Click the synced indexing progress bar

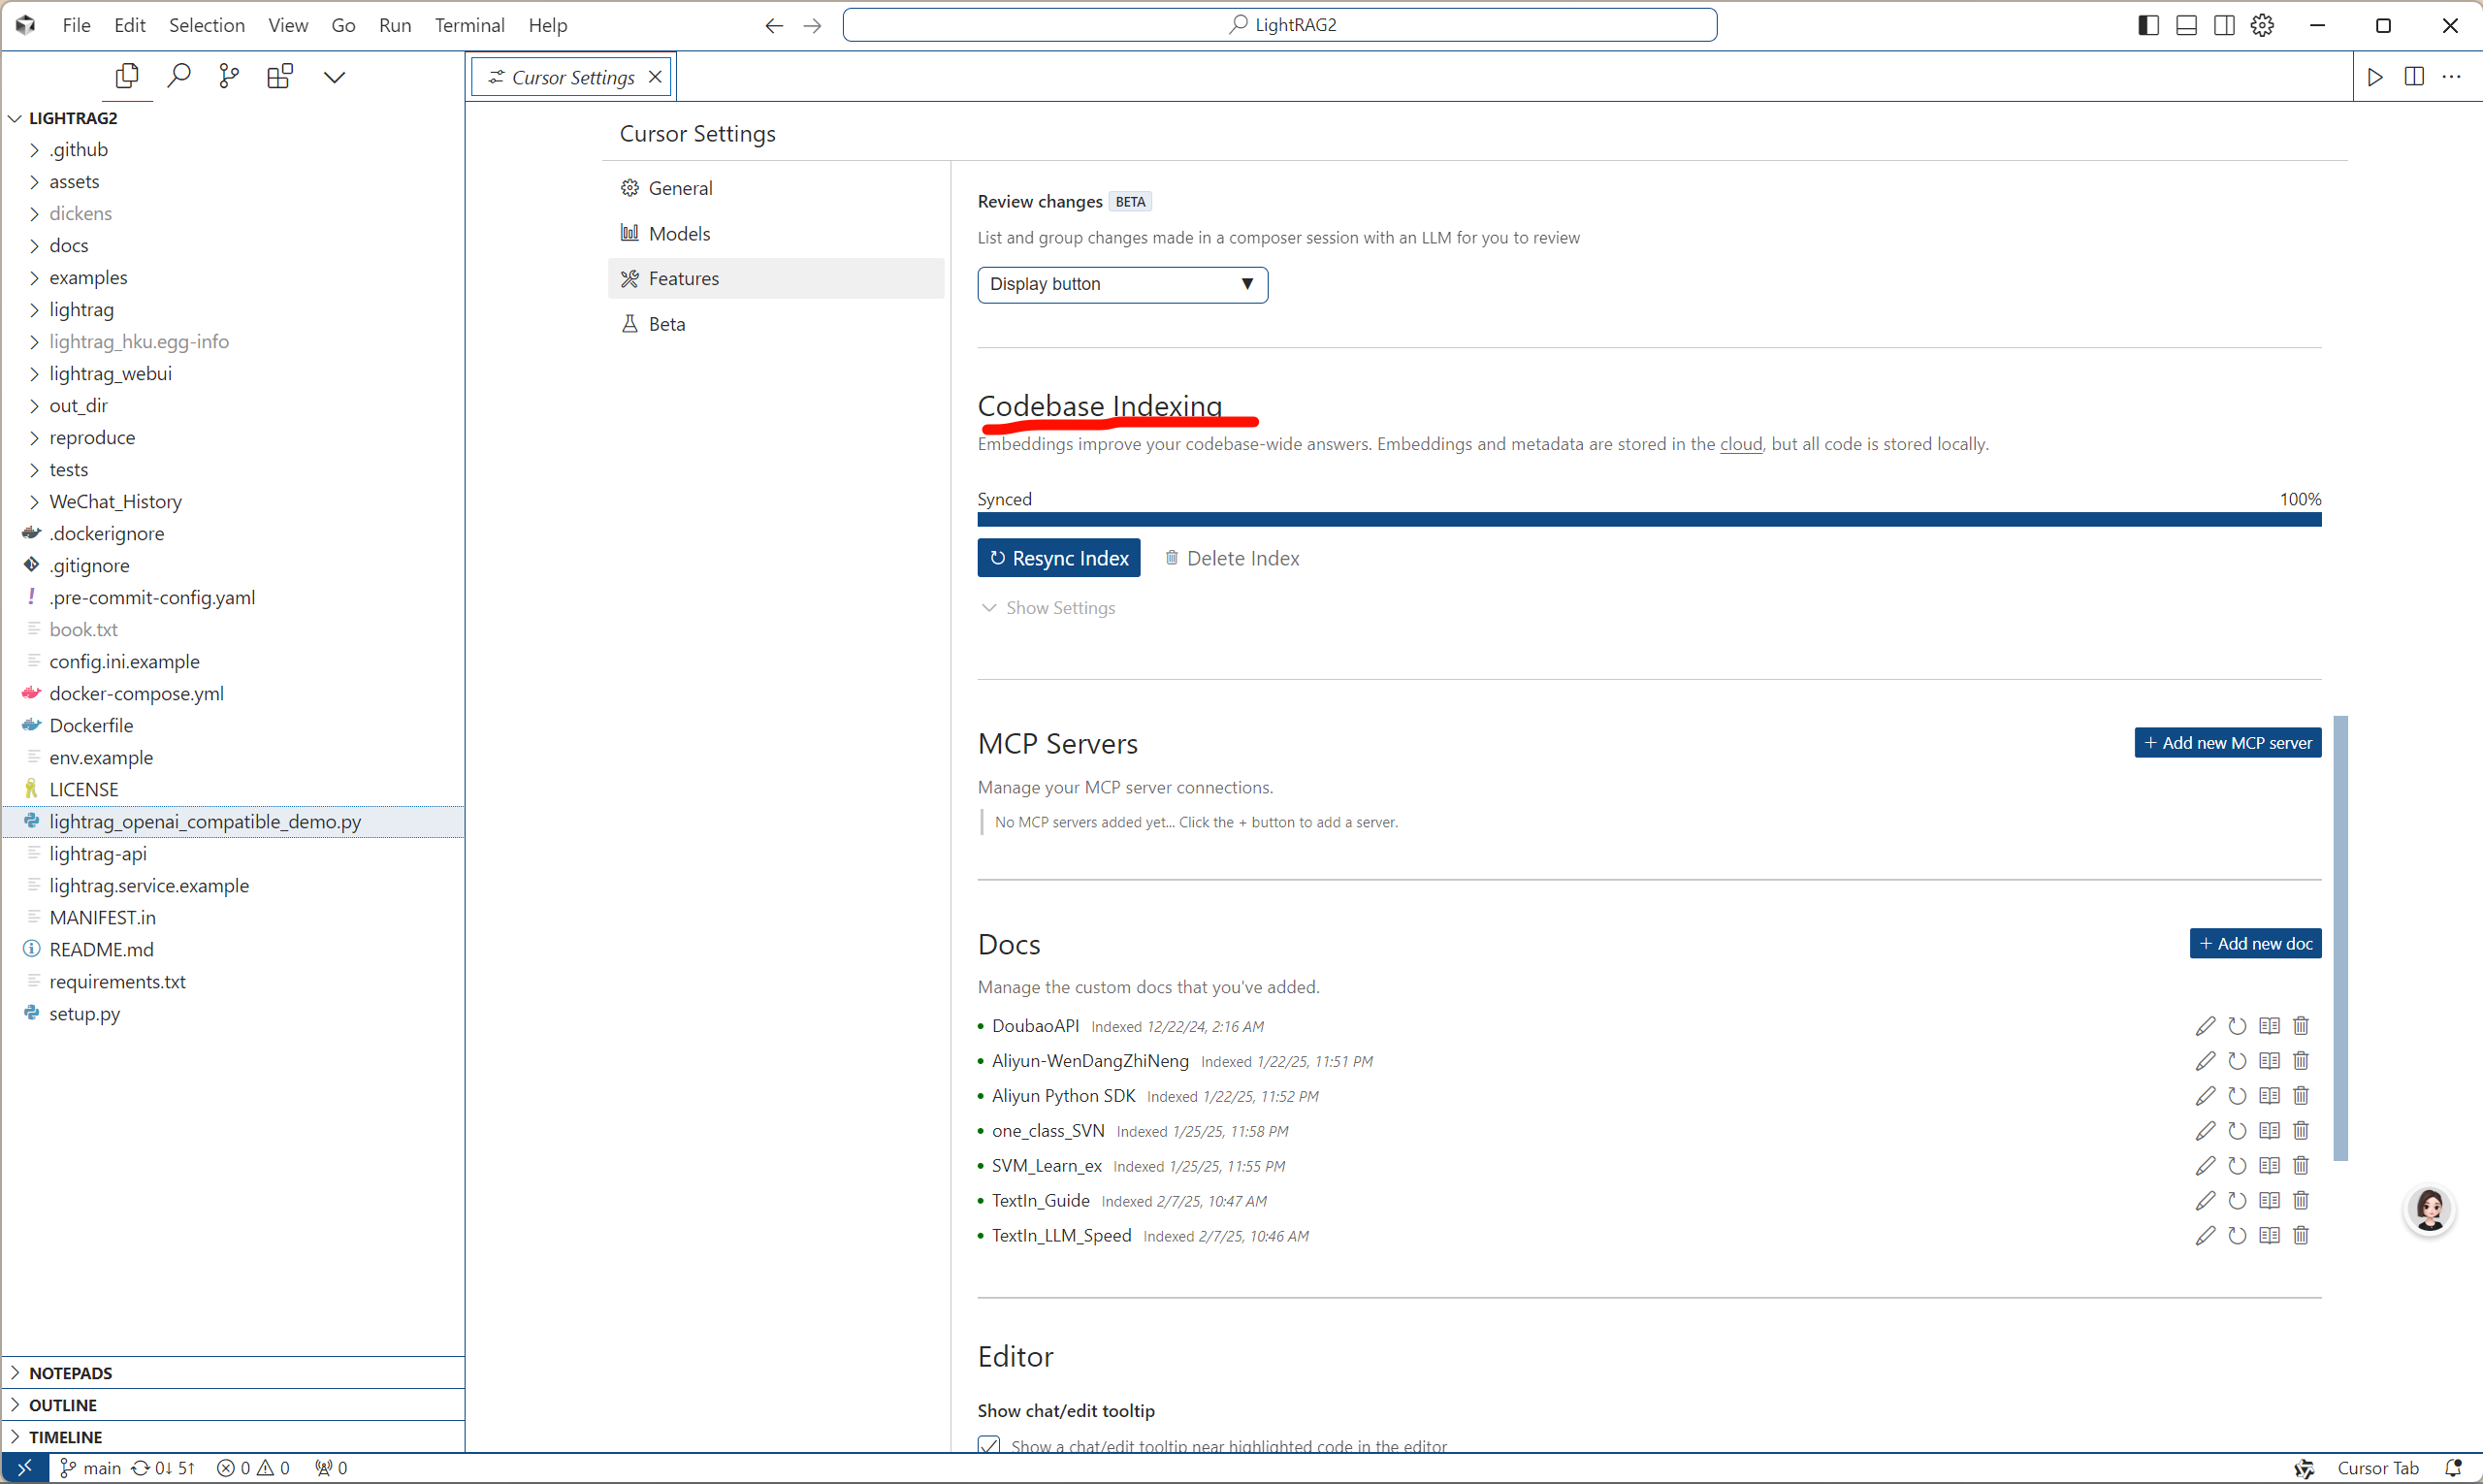tap(1648, 519)
